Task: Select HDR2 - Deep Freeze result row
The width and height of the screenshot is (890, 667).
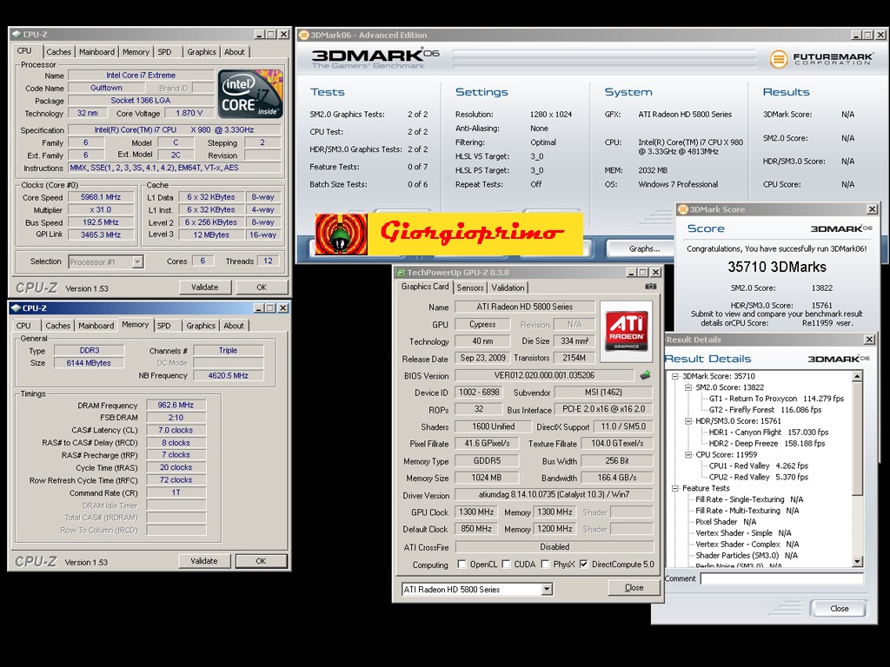Action: click(x=767, y=444)
